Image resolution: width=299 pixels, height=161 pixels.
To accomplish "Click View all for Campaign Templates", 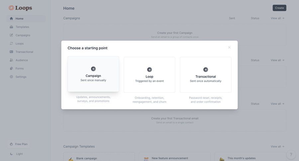I will point(277,146).
